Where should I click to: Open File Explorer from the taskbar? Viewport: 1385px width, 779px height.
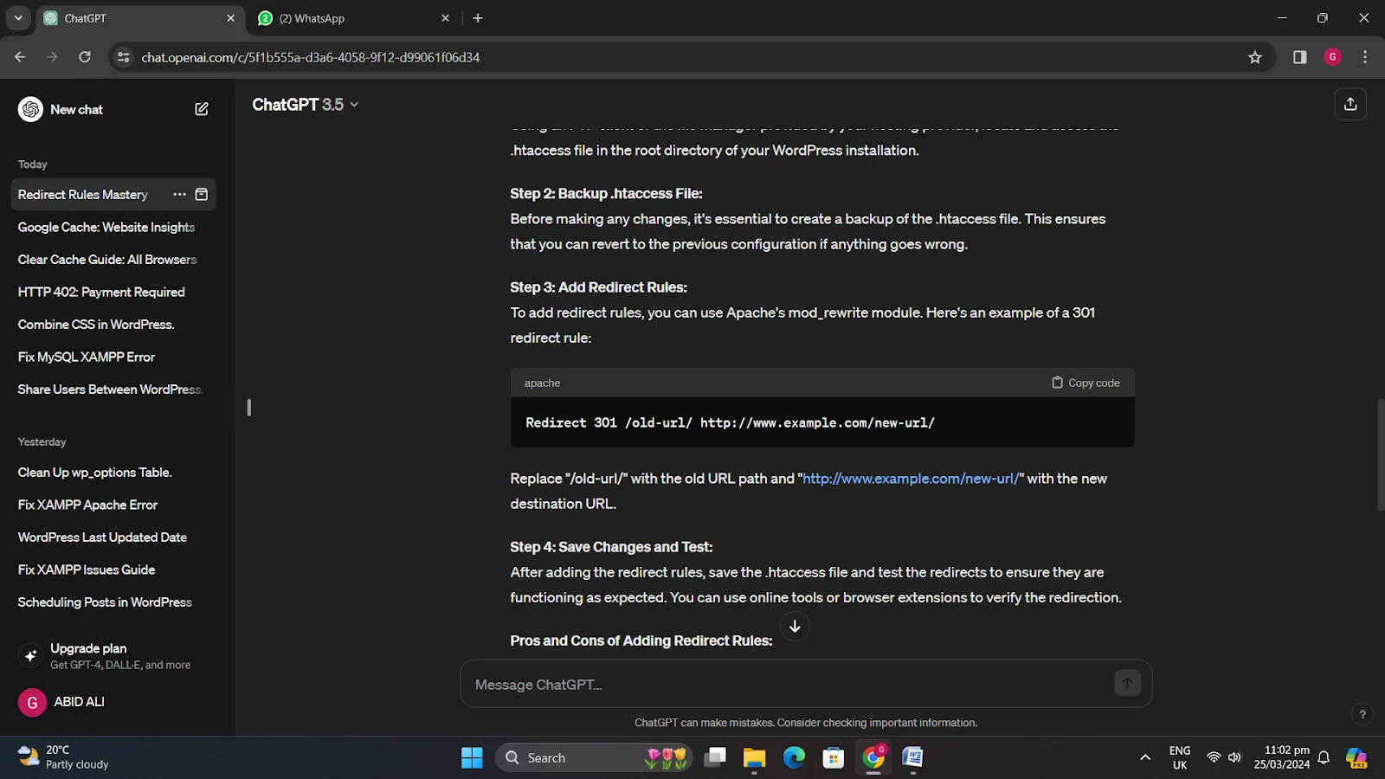coord(754,758)
